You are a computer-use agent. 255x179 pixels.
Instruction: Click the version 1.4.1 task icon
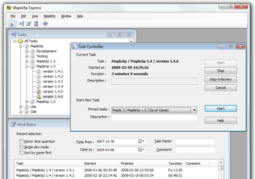coord(38,71)
